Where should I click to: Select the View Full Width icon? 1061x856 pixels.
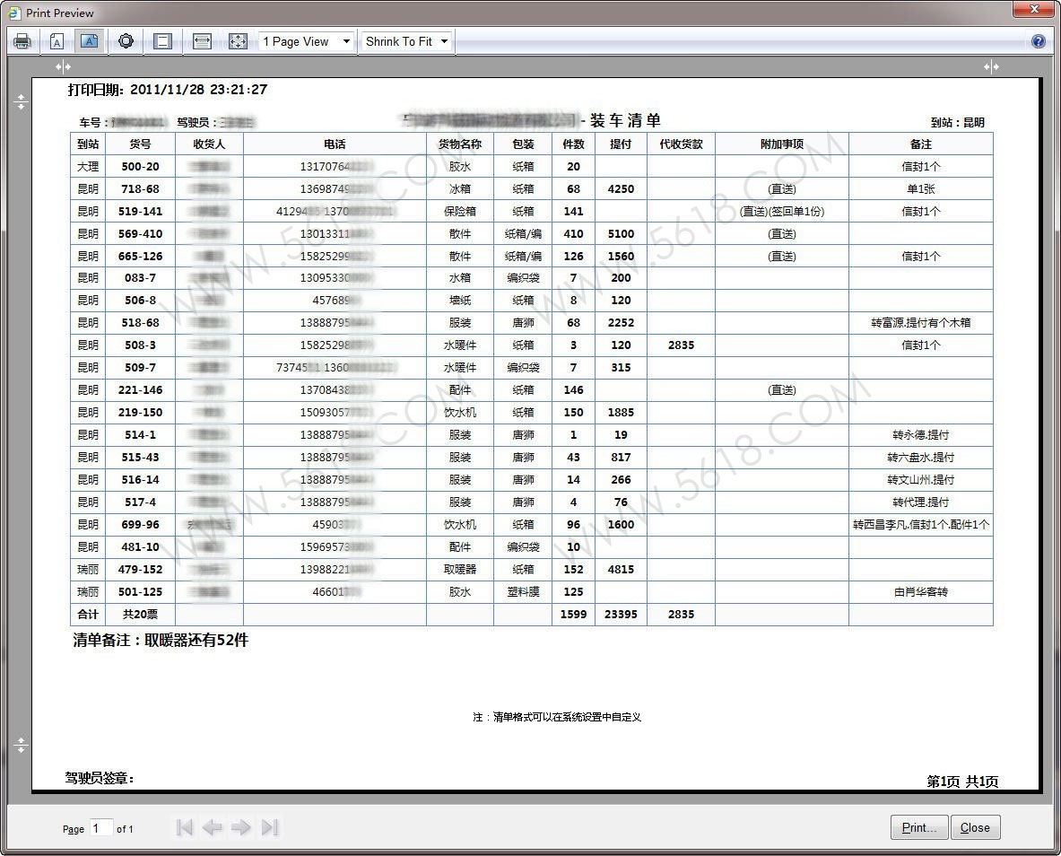(x=202, y=41)
